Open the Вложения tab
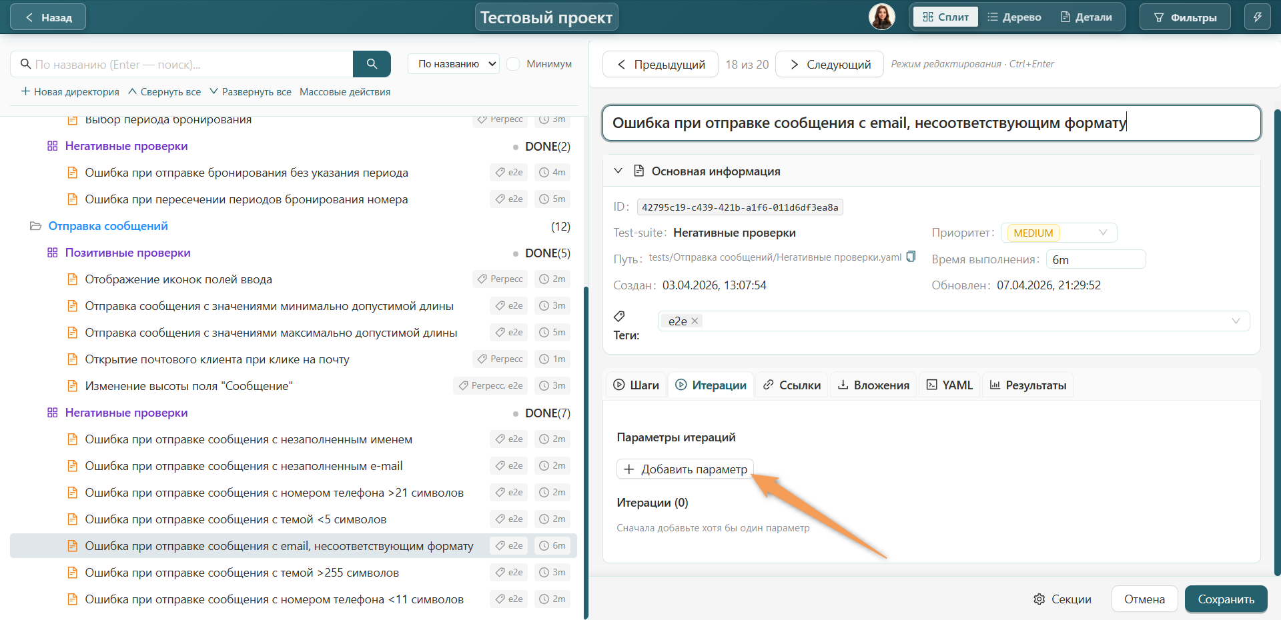 873,385
